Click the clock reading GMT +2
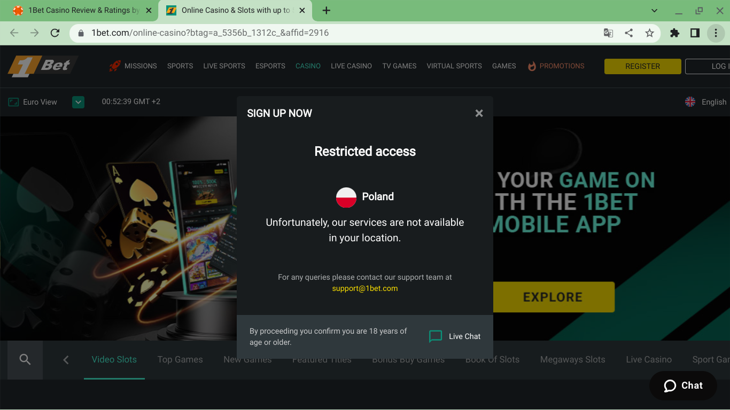This screenshot has width=730, height=410. coord(131,101)
